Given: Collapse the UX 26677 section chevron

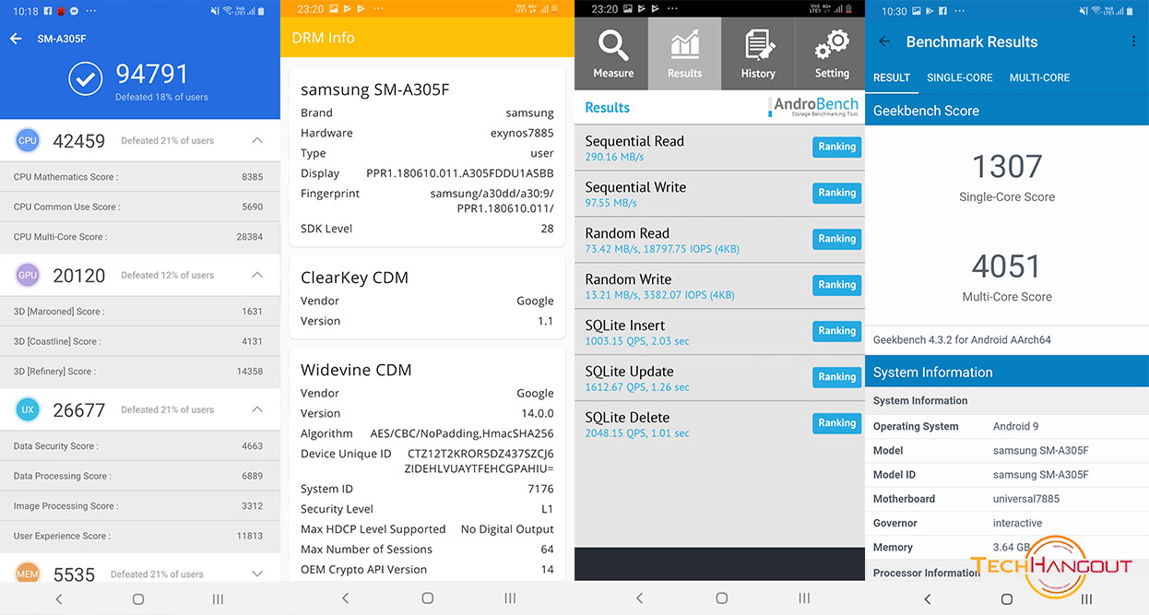Looking at the screenshot, I should coord(257,409).
